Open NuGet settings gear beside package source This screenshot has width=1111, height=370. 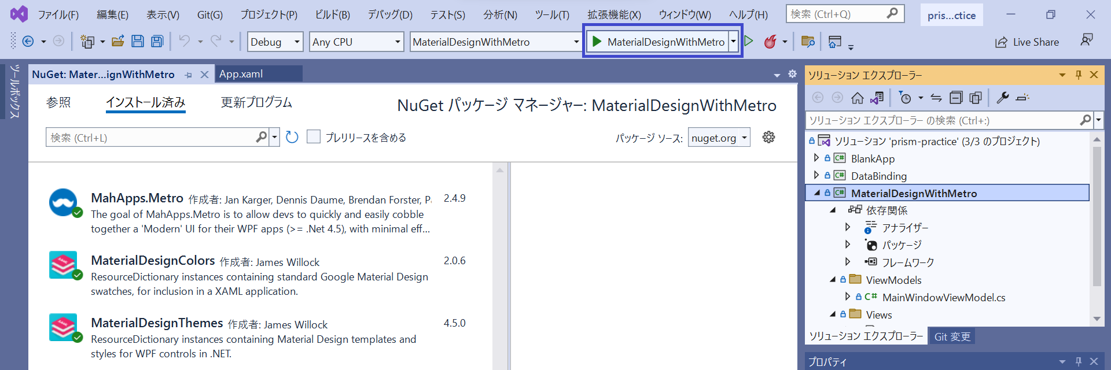(768, 137)
